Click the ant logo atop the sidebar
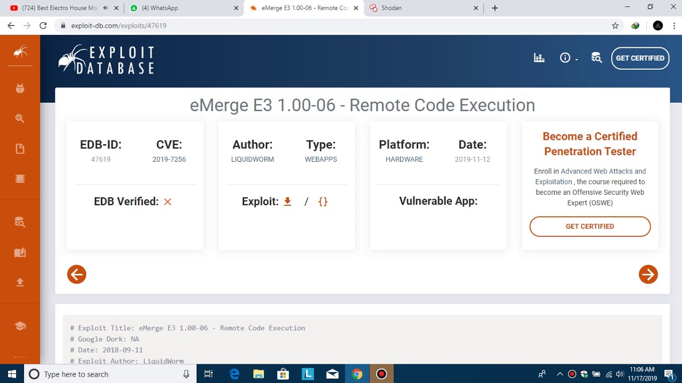Screen dimensions: 682x383 coord(20,52)
